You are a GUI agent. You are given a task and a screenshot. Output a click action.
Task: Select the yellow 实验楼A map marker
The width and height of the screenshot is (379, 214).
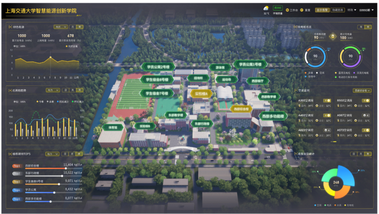(201, 94)
